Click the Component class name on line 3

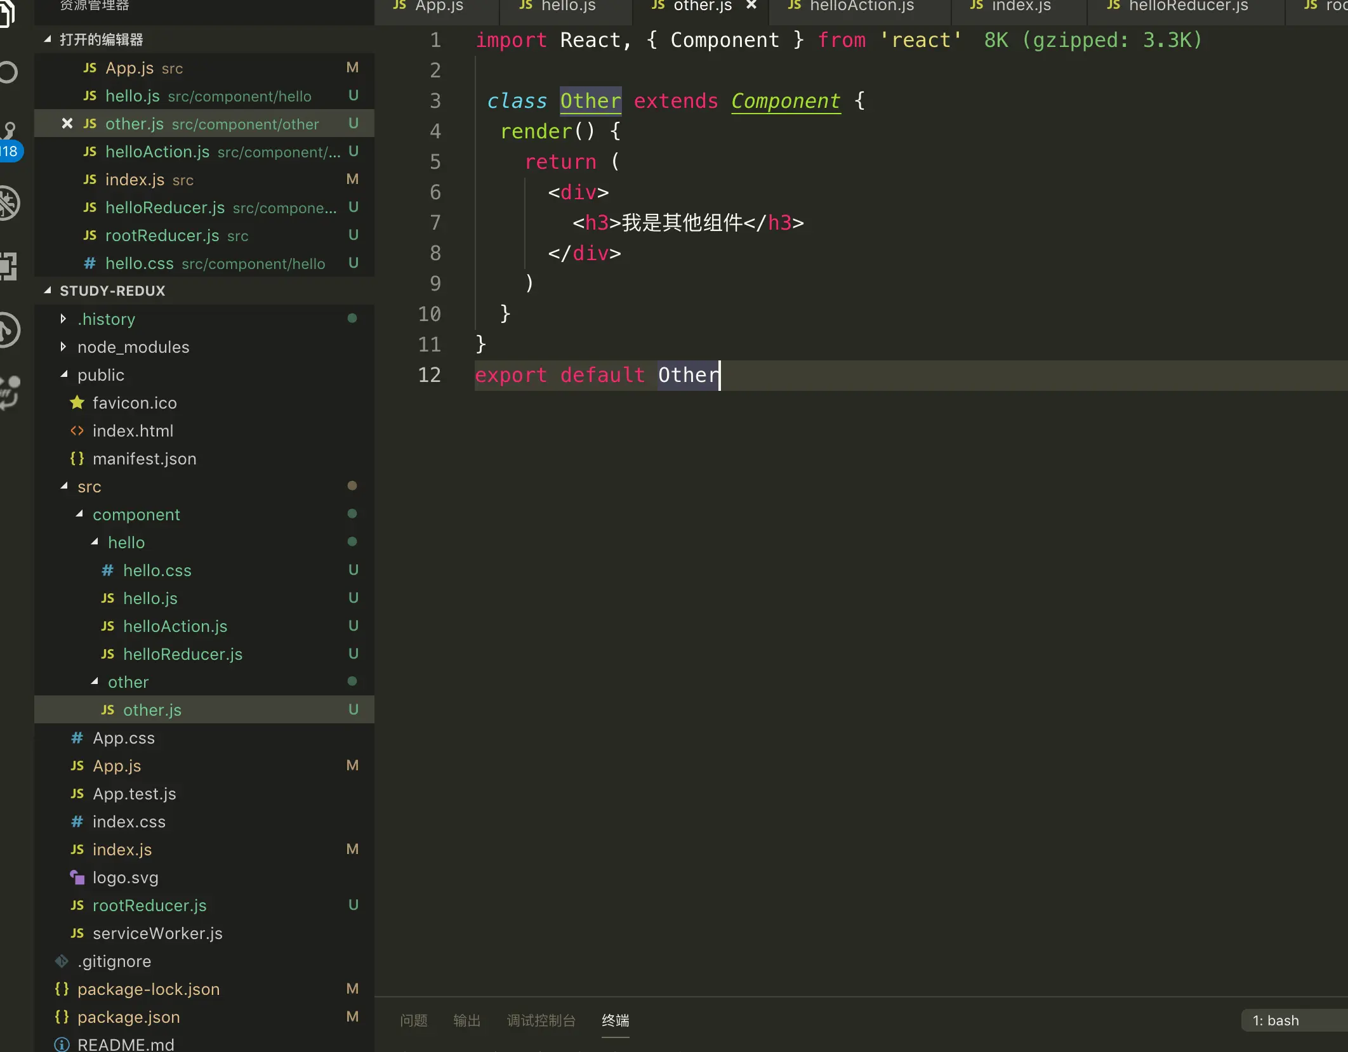coord(786,101)
